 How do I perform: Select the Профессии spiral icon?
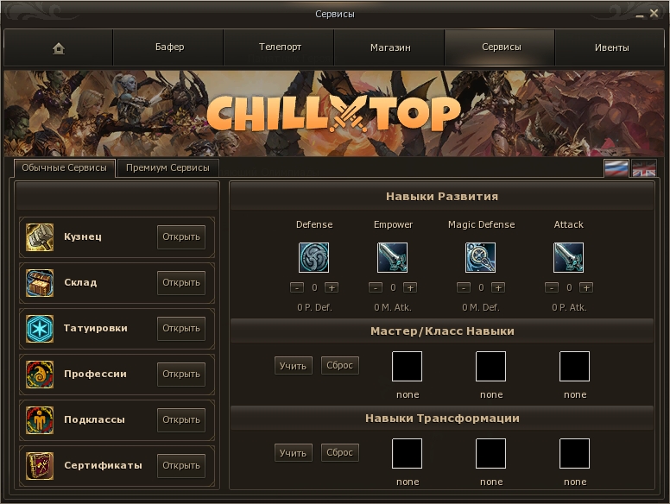(40, 375)
